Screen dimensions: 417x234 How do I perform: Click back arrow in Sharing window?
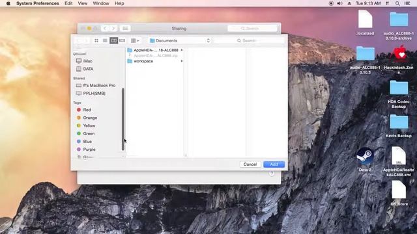click(x=105, y=28)
